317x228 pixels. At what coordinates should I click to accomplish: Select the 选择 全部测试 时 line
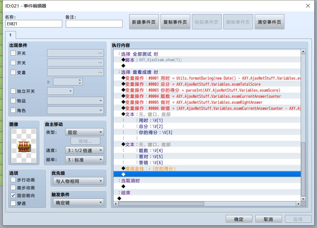pos(207,54)
